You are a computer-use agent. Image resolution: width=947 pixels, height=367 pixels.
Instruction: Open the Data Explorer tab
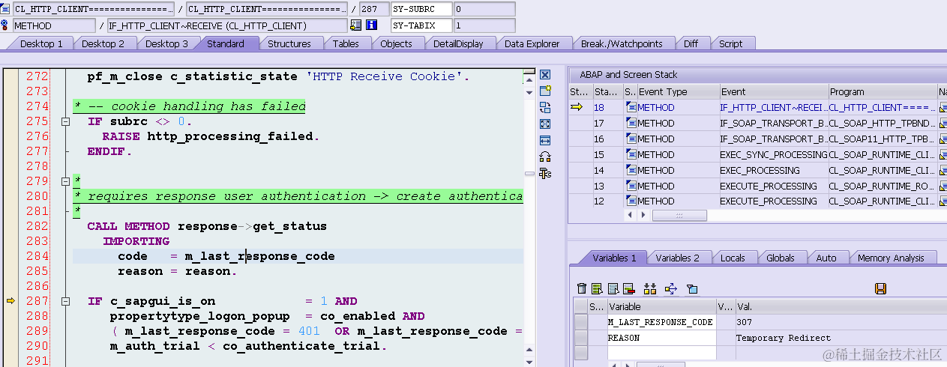click(532, 43)
